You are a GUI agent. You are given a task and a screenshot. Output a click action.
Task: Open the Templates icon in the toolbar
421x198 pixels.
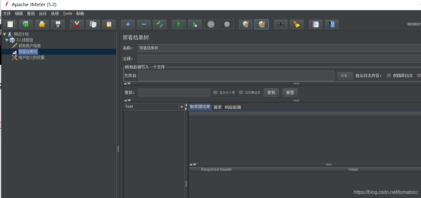point(26,24)
